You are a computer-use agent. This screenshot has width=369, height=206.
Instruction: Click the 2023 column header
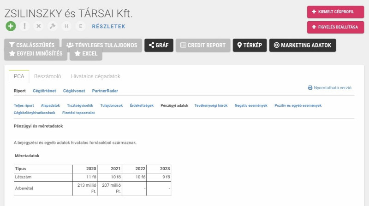click(x=159, y=169)
